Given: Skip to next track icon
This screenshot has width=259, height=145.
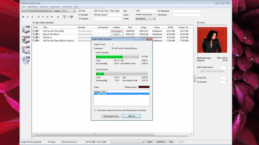Looking at the screenshot, I should click(52, 17).
